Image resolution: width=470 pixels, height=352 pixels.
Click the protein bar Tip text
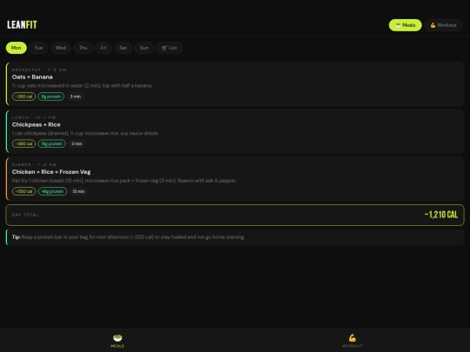[x=128, y=237]
